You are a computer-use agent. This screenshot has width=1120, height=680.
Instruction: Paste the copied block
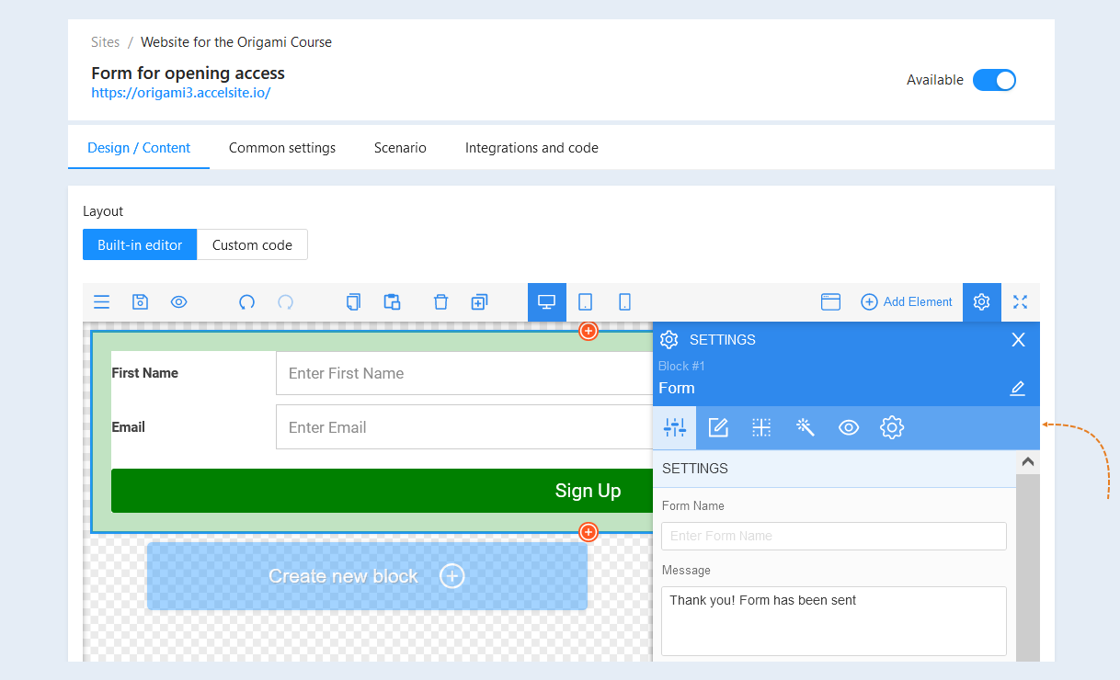392,302
